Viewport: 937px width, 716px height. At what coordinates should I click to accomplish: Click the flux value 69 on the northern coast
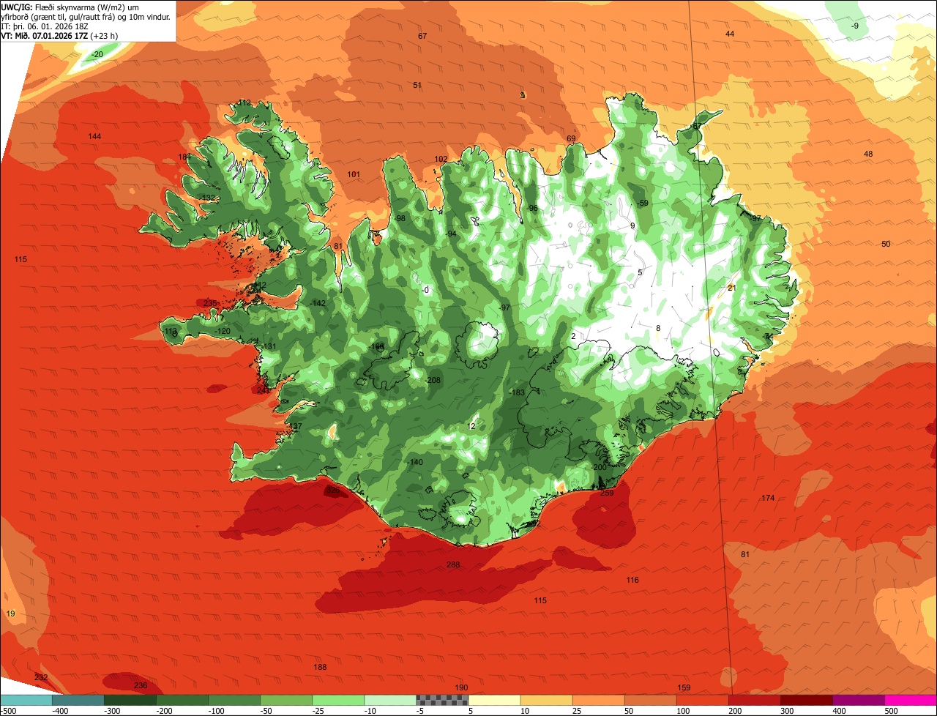pyautogui.click(x=571, y=138)
